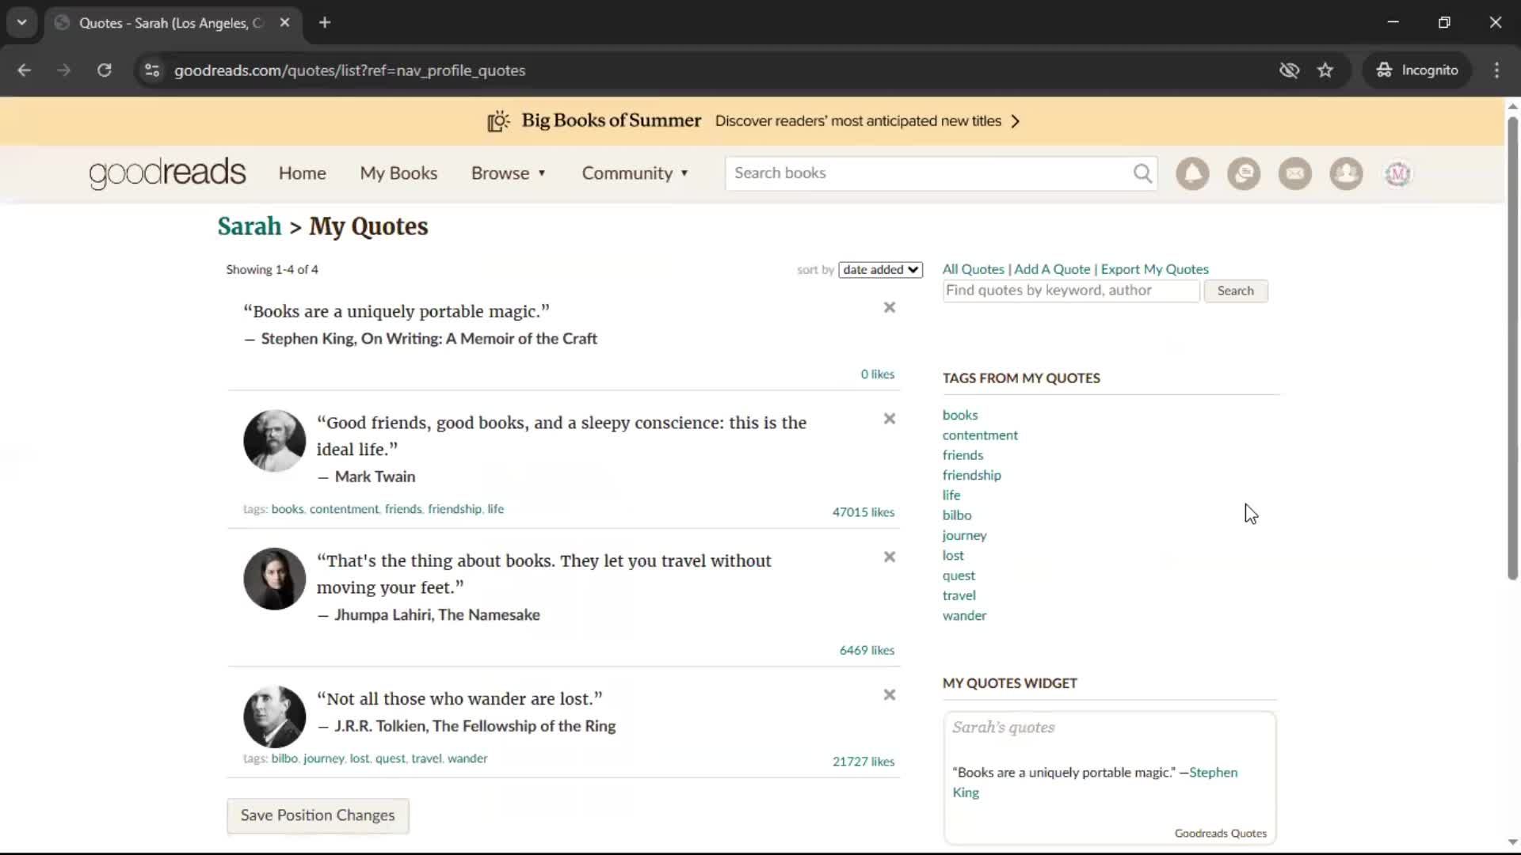The width and height of the screenshot is (1521, 855).
Task: Go back to the previous page
Action: [x=24, y=70]
